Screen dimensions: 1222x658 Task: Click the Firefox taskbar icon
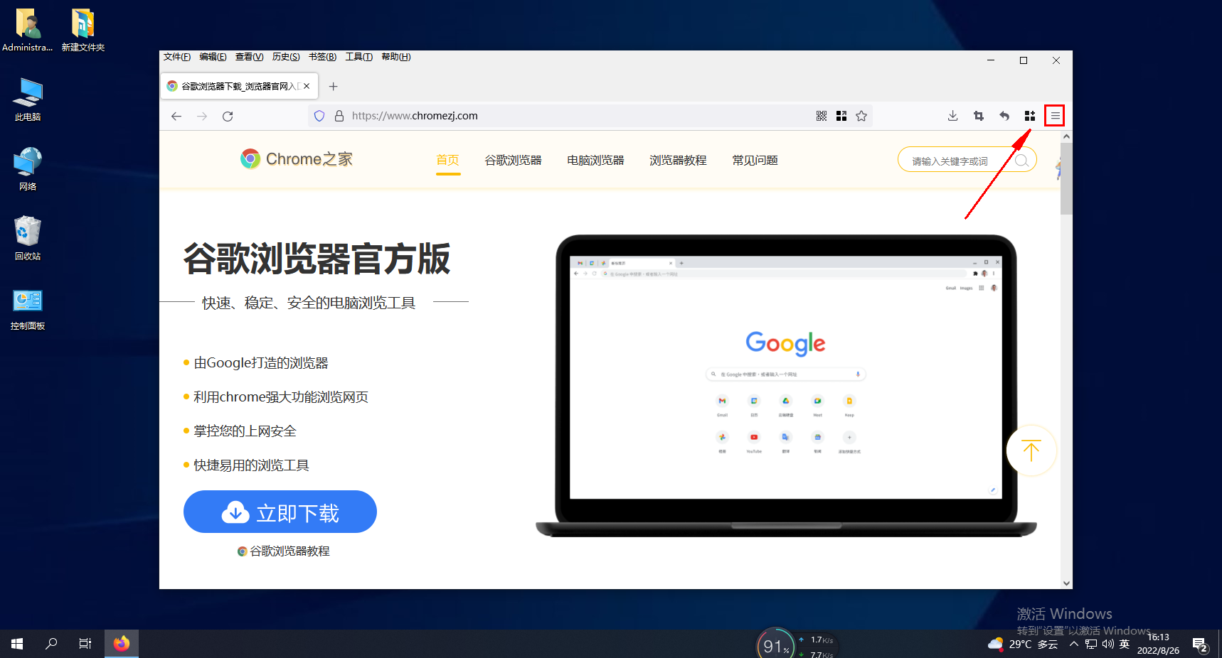click(122, 644)
